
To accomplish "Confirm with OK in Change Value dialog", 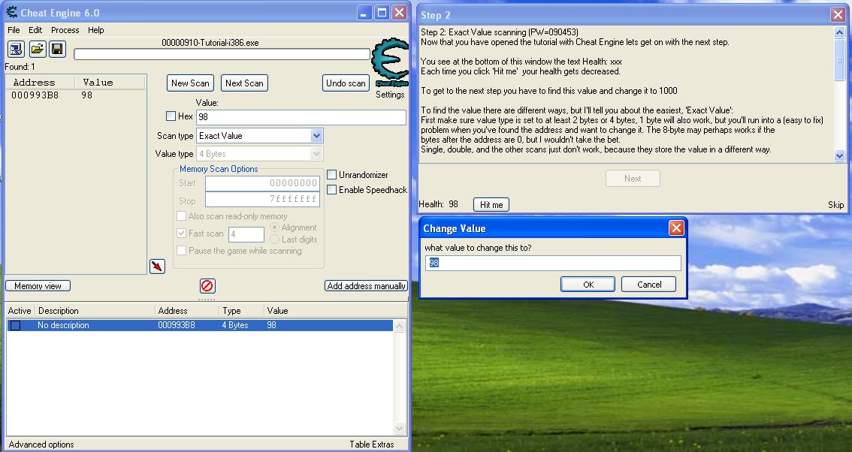I will [588, 284].
